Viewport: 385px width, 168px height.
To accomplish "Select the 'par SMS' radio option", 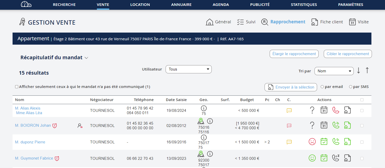I will coord(351,87).
